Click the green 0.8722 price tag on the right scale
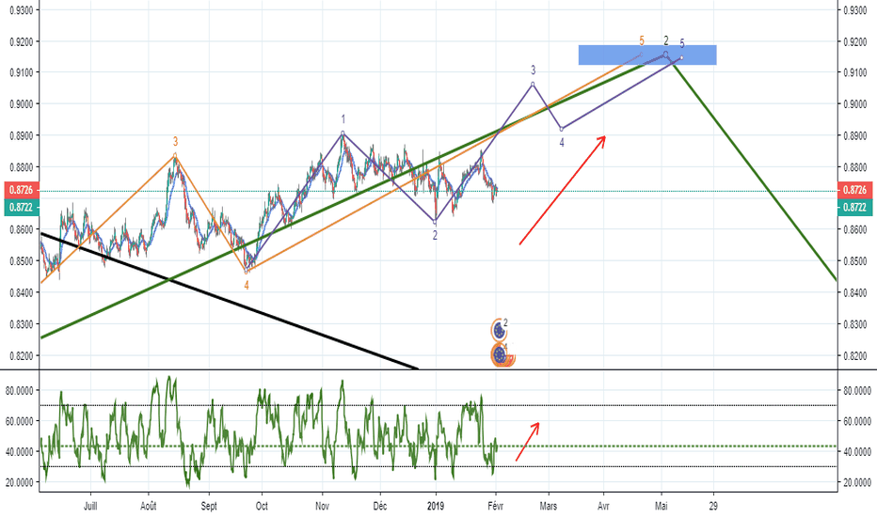The image size is (877, 517). pyautogui.click(x=854, y=208)
